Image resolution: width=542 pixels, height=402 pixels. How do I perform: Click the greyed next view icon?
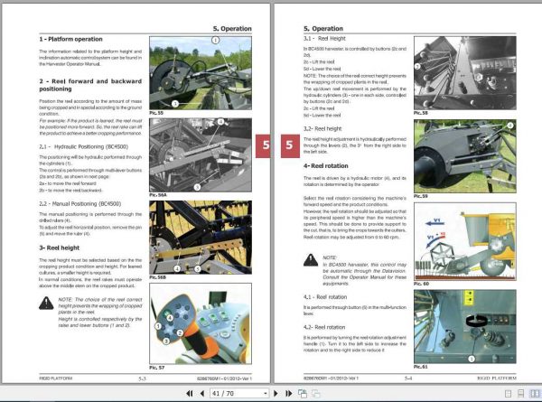(x=315, y=393)
